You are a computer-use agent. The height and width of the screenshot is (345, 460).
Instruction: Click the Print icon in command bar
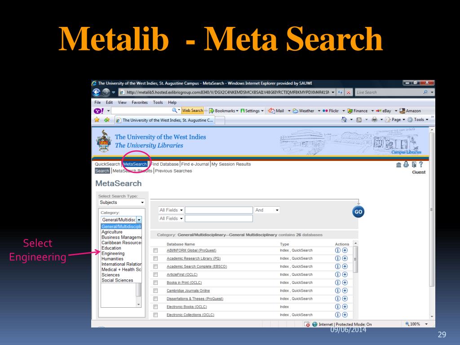[x=374, y=119]
